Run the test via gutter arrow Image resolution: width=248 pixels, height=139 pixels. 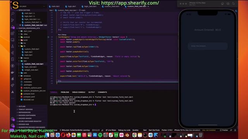(48, 37)
